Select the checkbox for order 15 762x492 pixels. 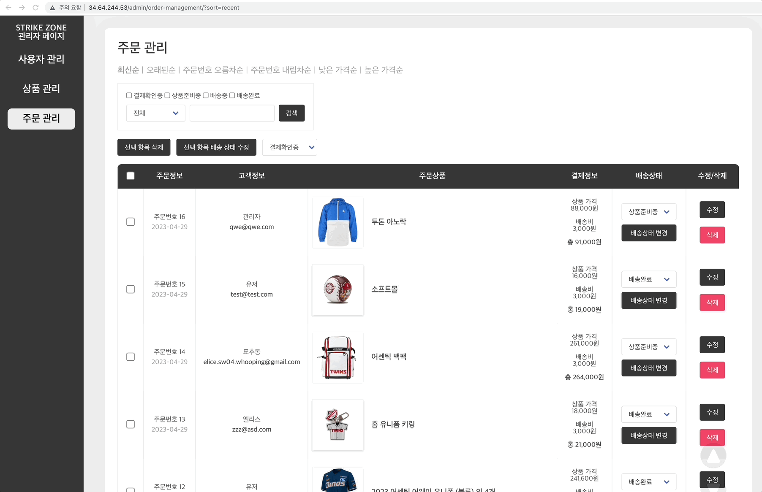131,289
